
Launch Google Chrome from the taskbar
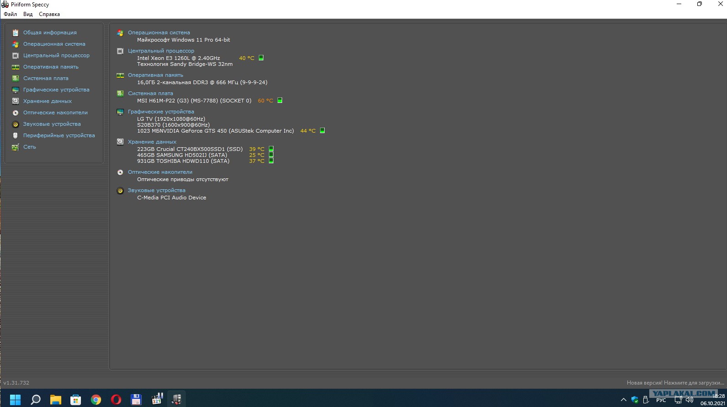(x=96, y=399)
